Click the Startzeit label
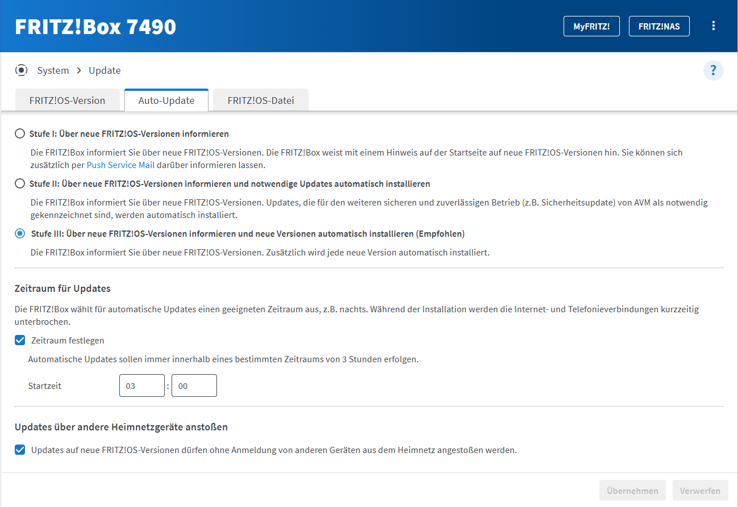Screen dimensions: 738x507 pos(44,386)
